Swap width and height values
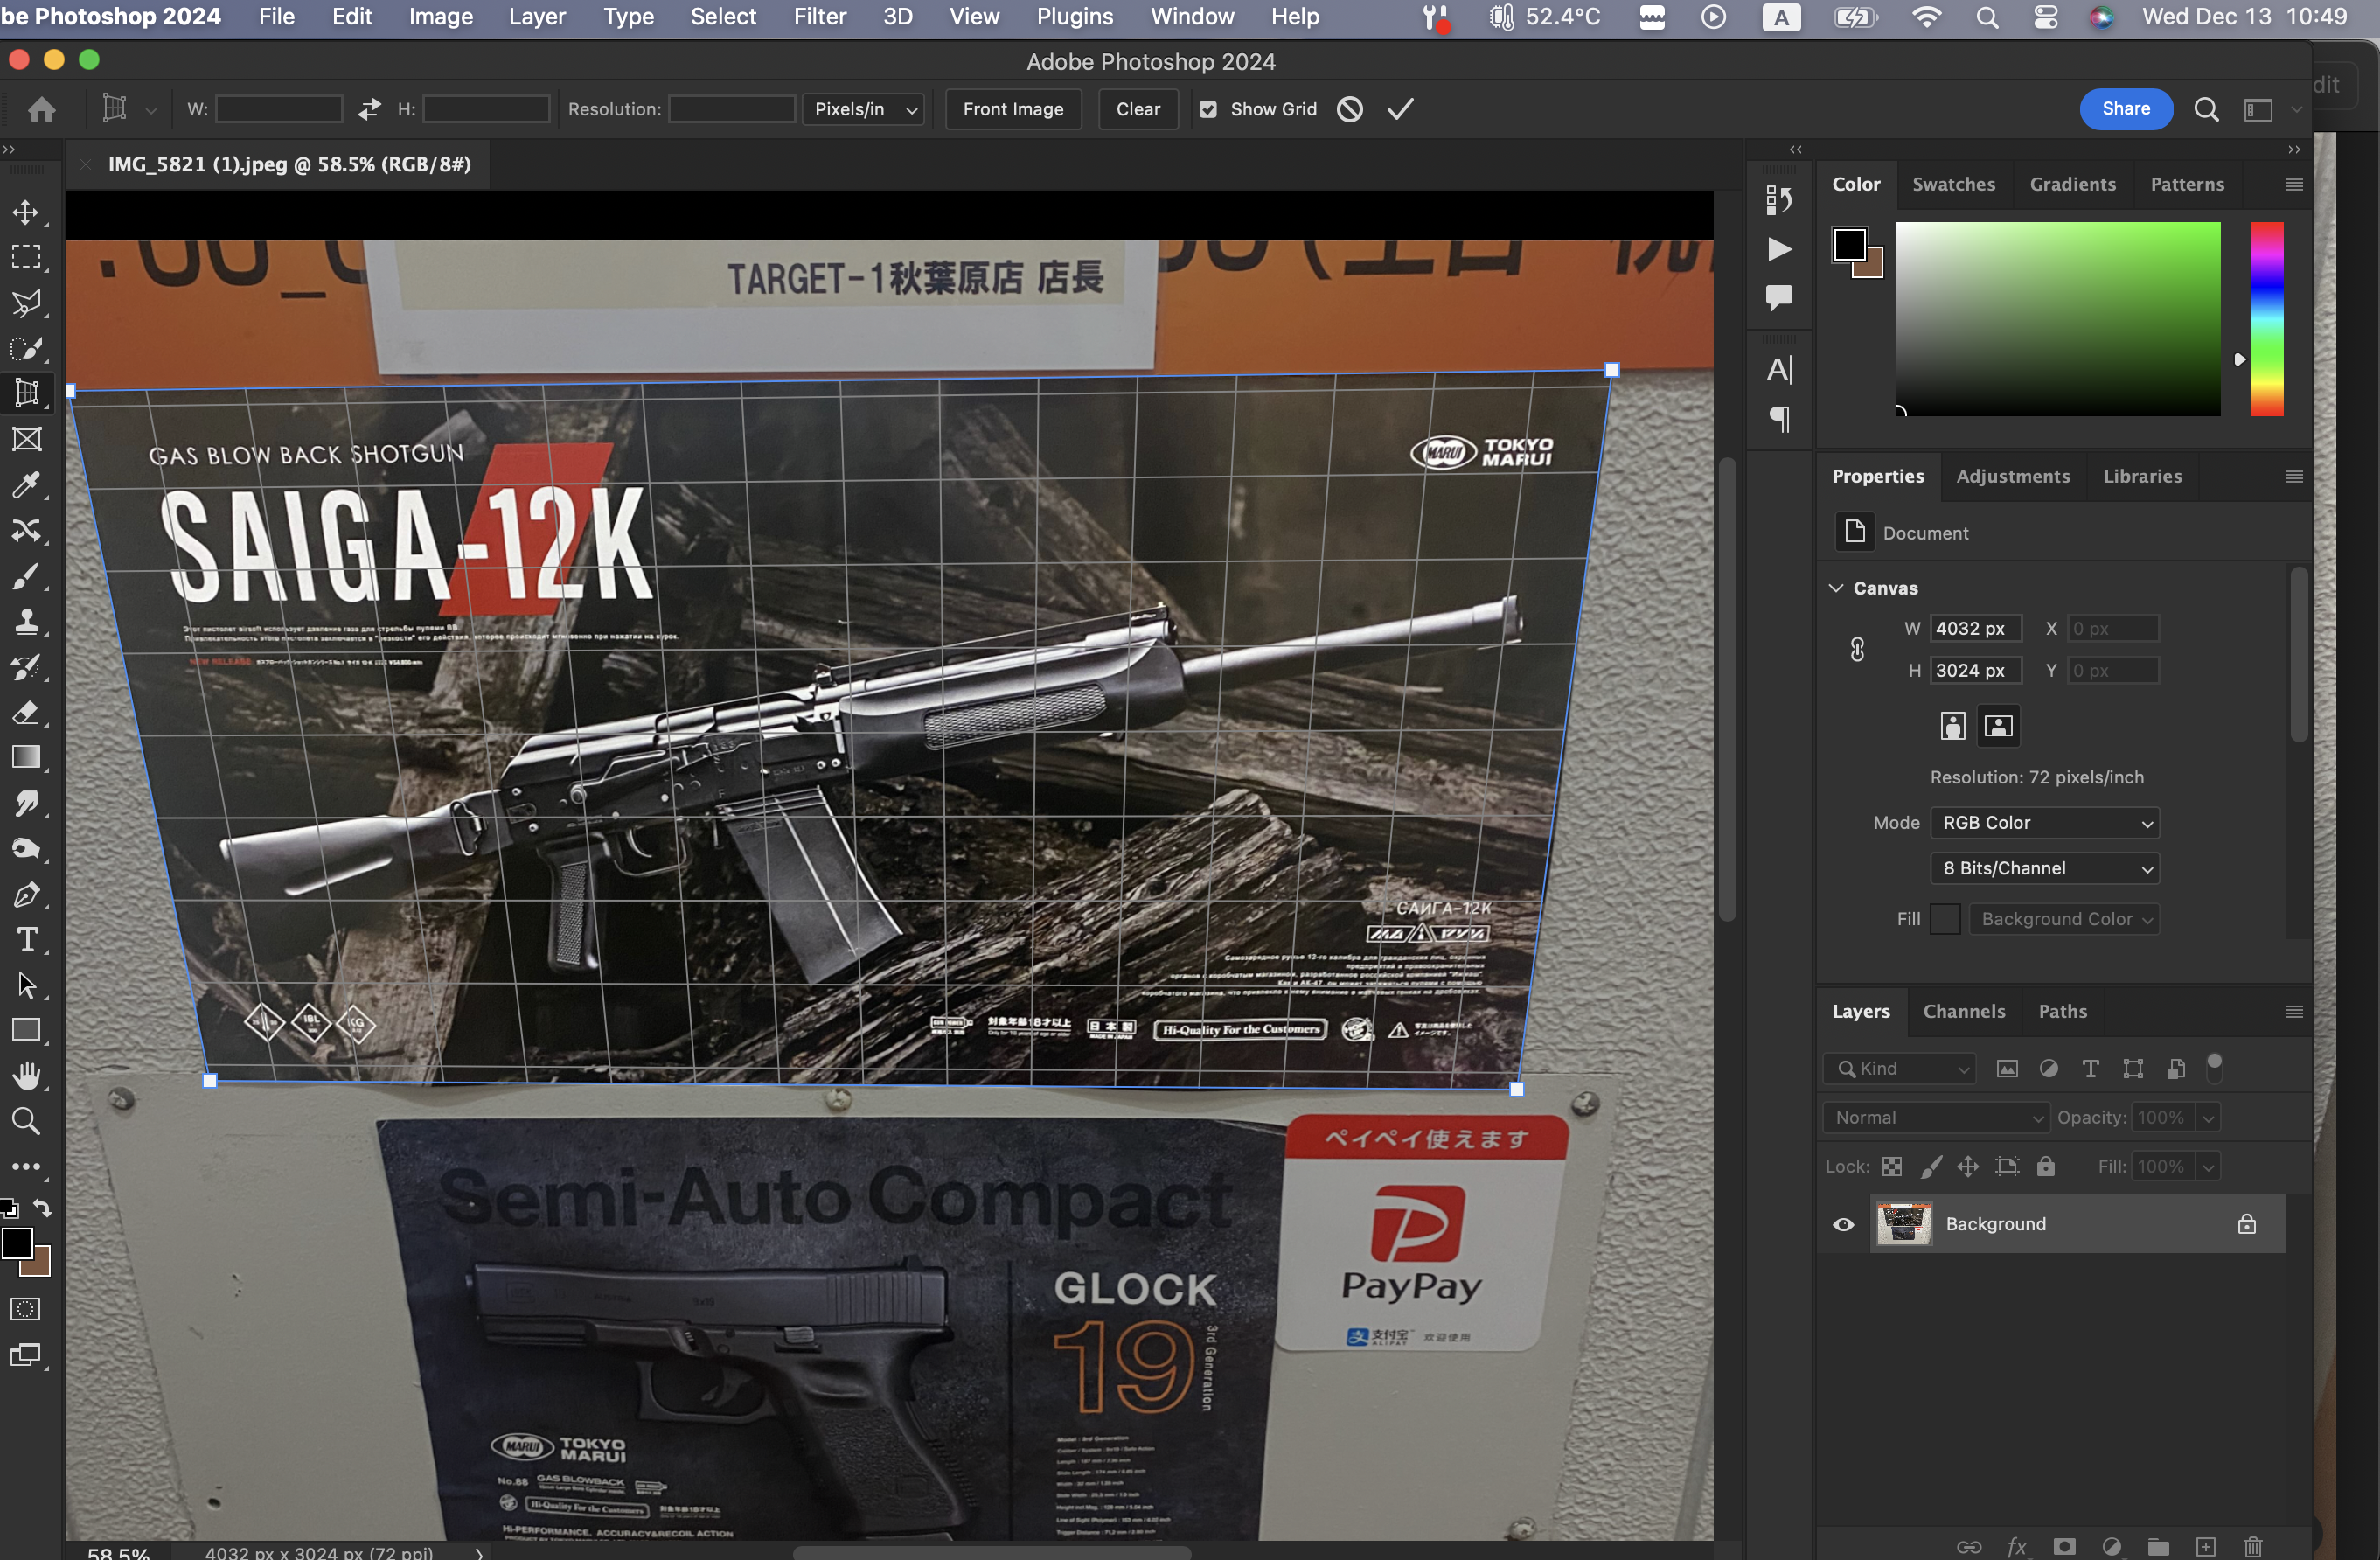The width and height of the screenshot is (2380, 1560). coord(369,109)
